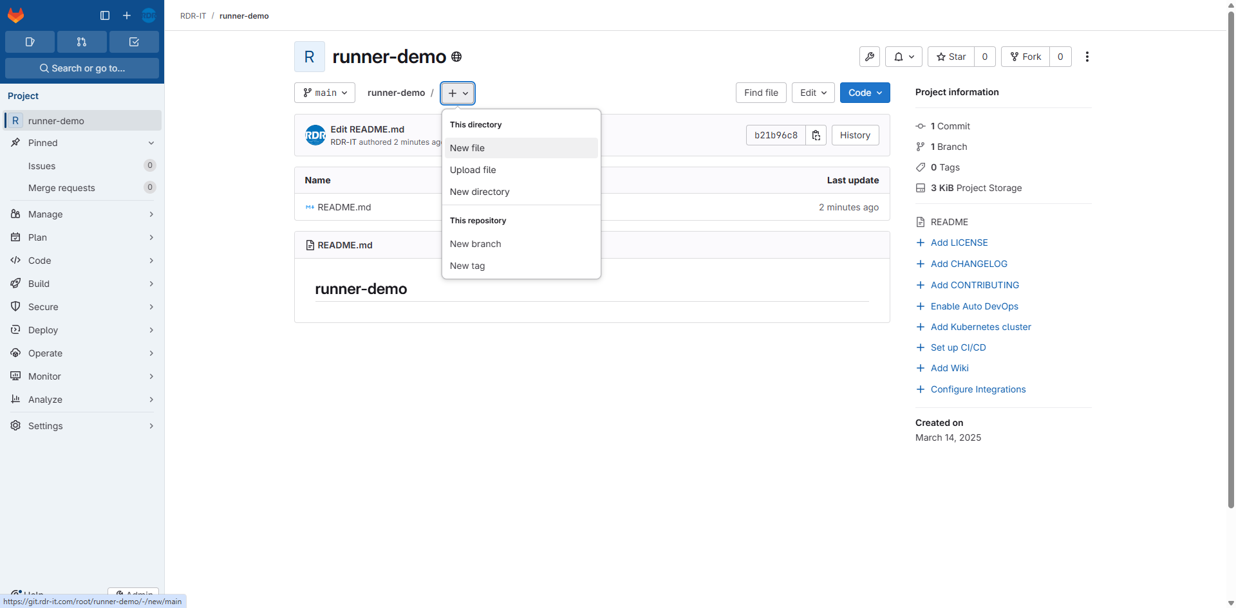Toggle the sidebar collapse icon
Screen dimensions: 1236x608
coord(105,15)
